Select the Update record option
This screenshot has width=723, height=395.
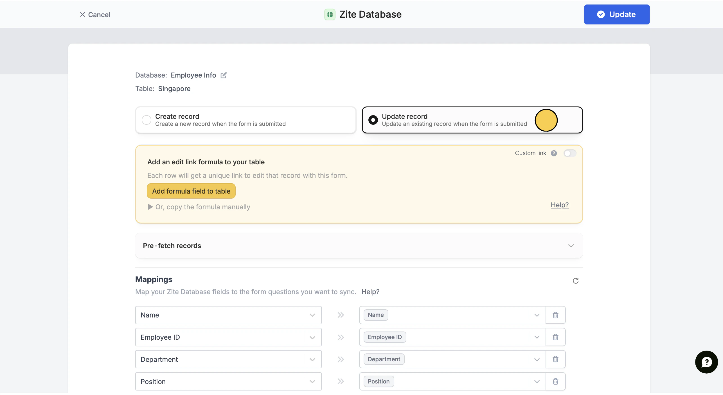(x=373, y=120)
